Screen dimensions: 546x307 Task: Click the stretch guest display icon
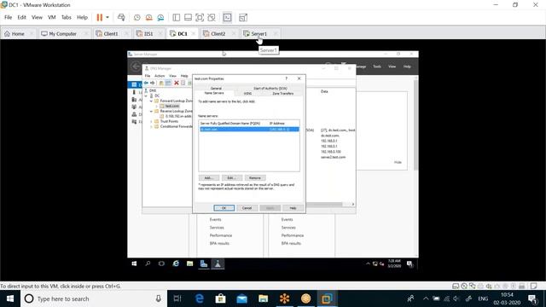pyautogui.click(x=243, y=17)
